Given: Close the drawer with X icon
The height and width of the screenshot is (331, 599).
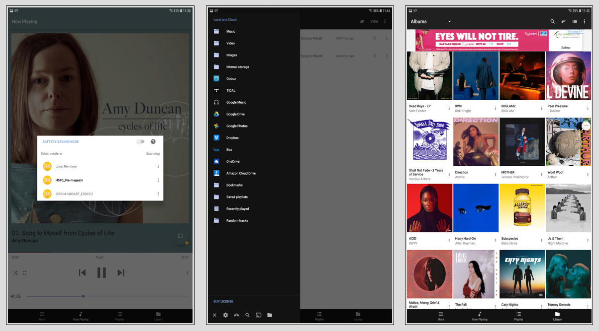Looking at the screenshot, I should (214, 315).
